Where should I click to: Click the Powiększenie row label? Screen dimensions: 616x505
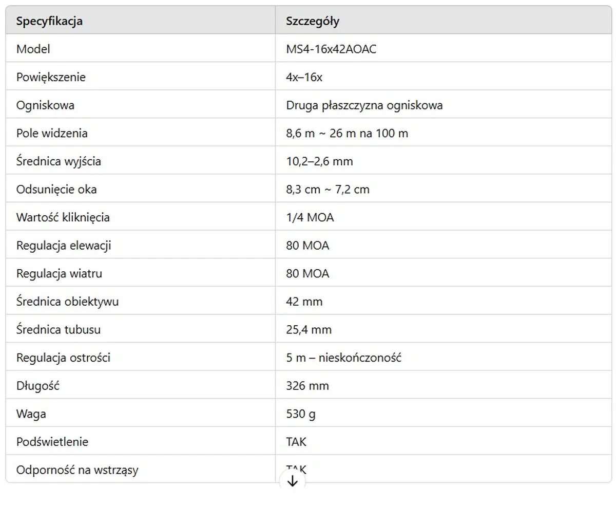[51, 77]
